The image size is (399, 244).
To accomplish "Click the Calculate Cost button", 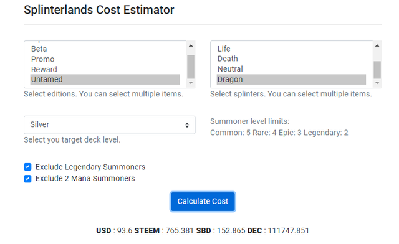I will tap(203, 202).
